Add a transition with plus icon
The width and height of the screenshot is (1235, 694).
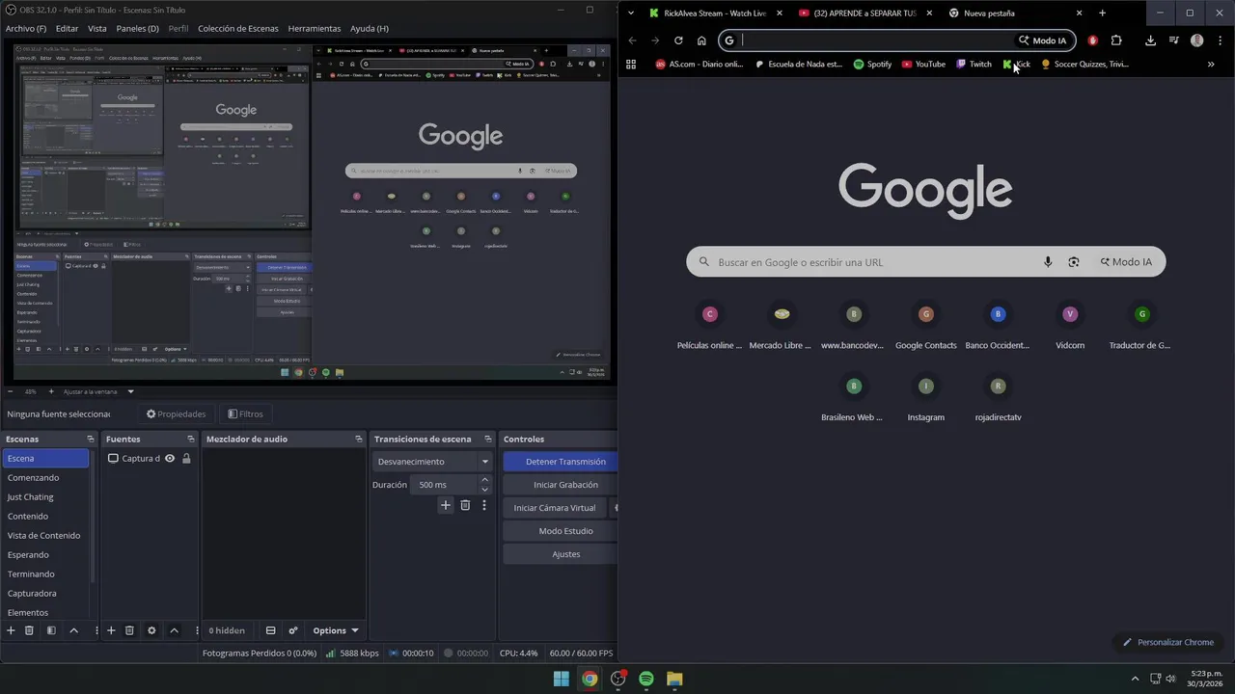pyautogui.click(x=446, y=505)
